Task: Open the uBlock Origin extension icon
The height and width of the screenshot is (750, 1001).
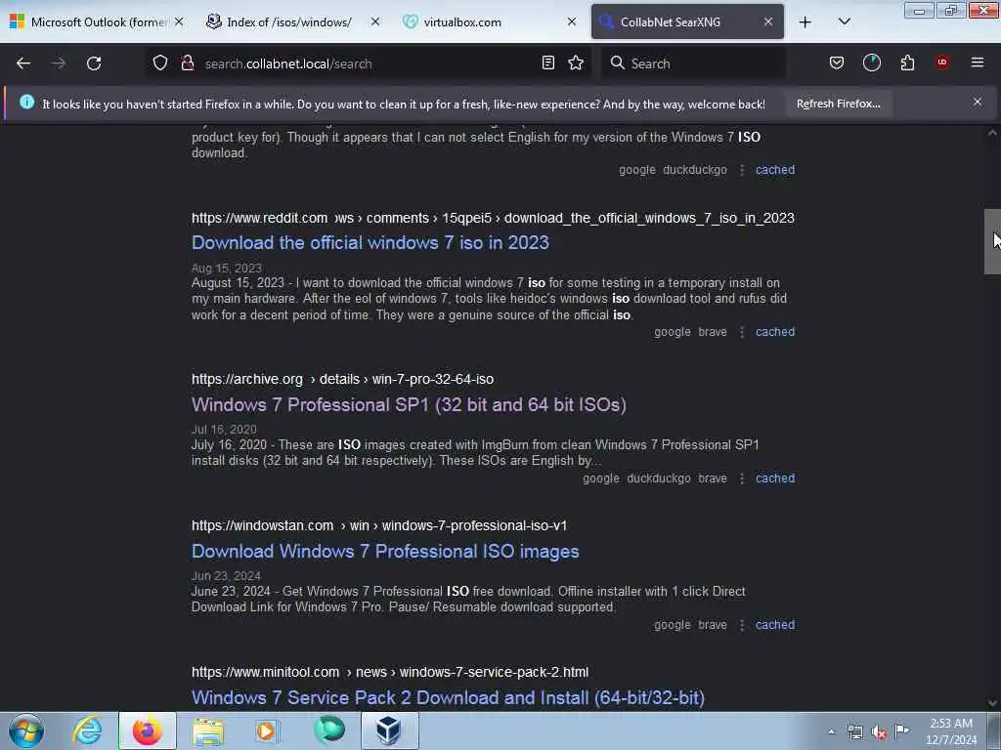Action: [x=942, y=63]
